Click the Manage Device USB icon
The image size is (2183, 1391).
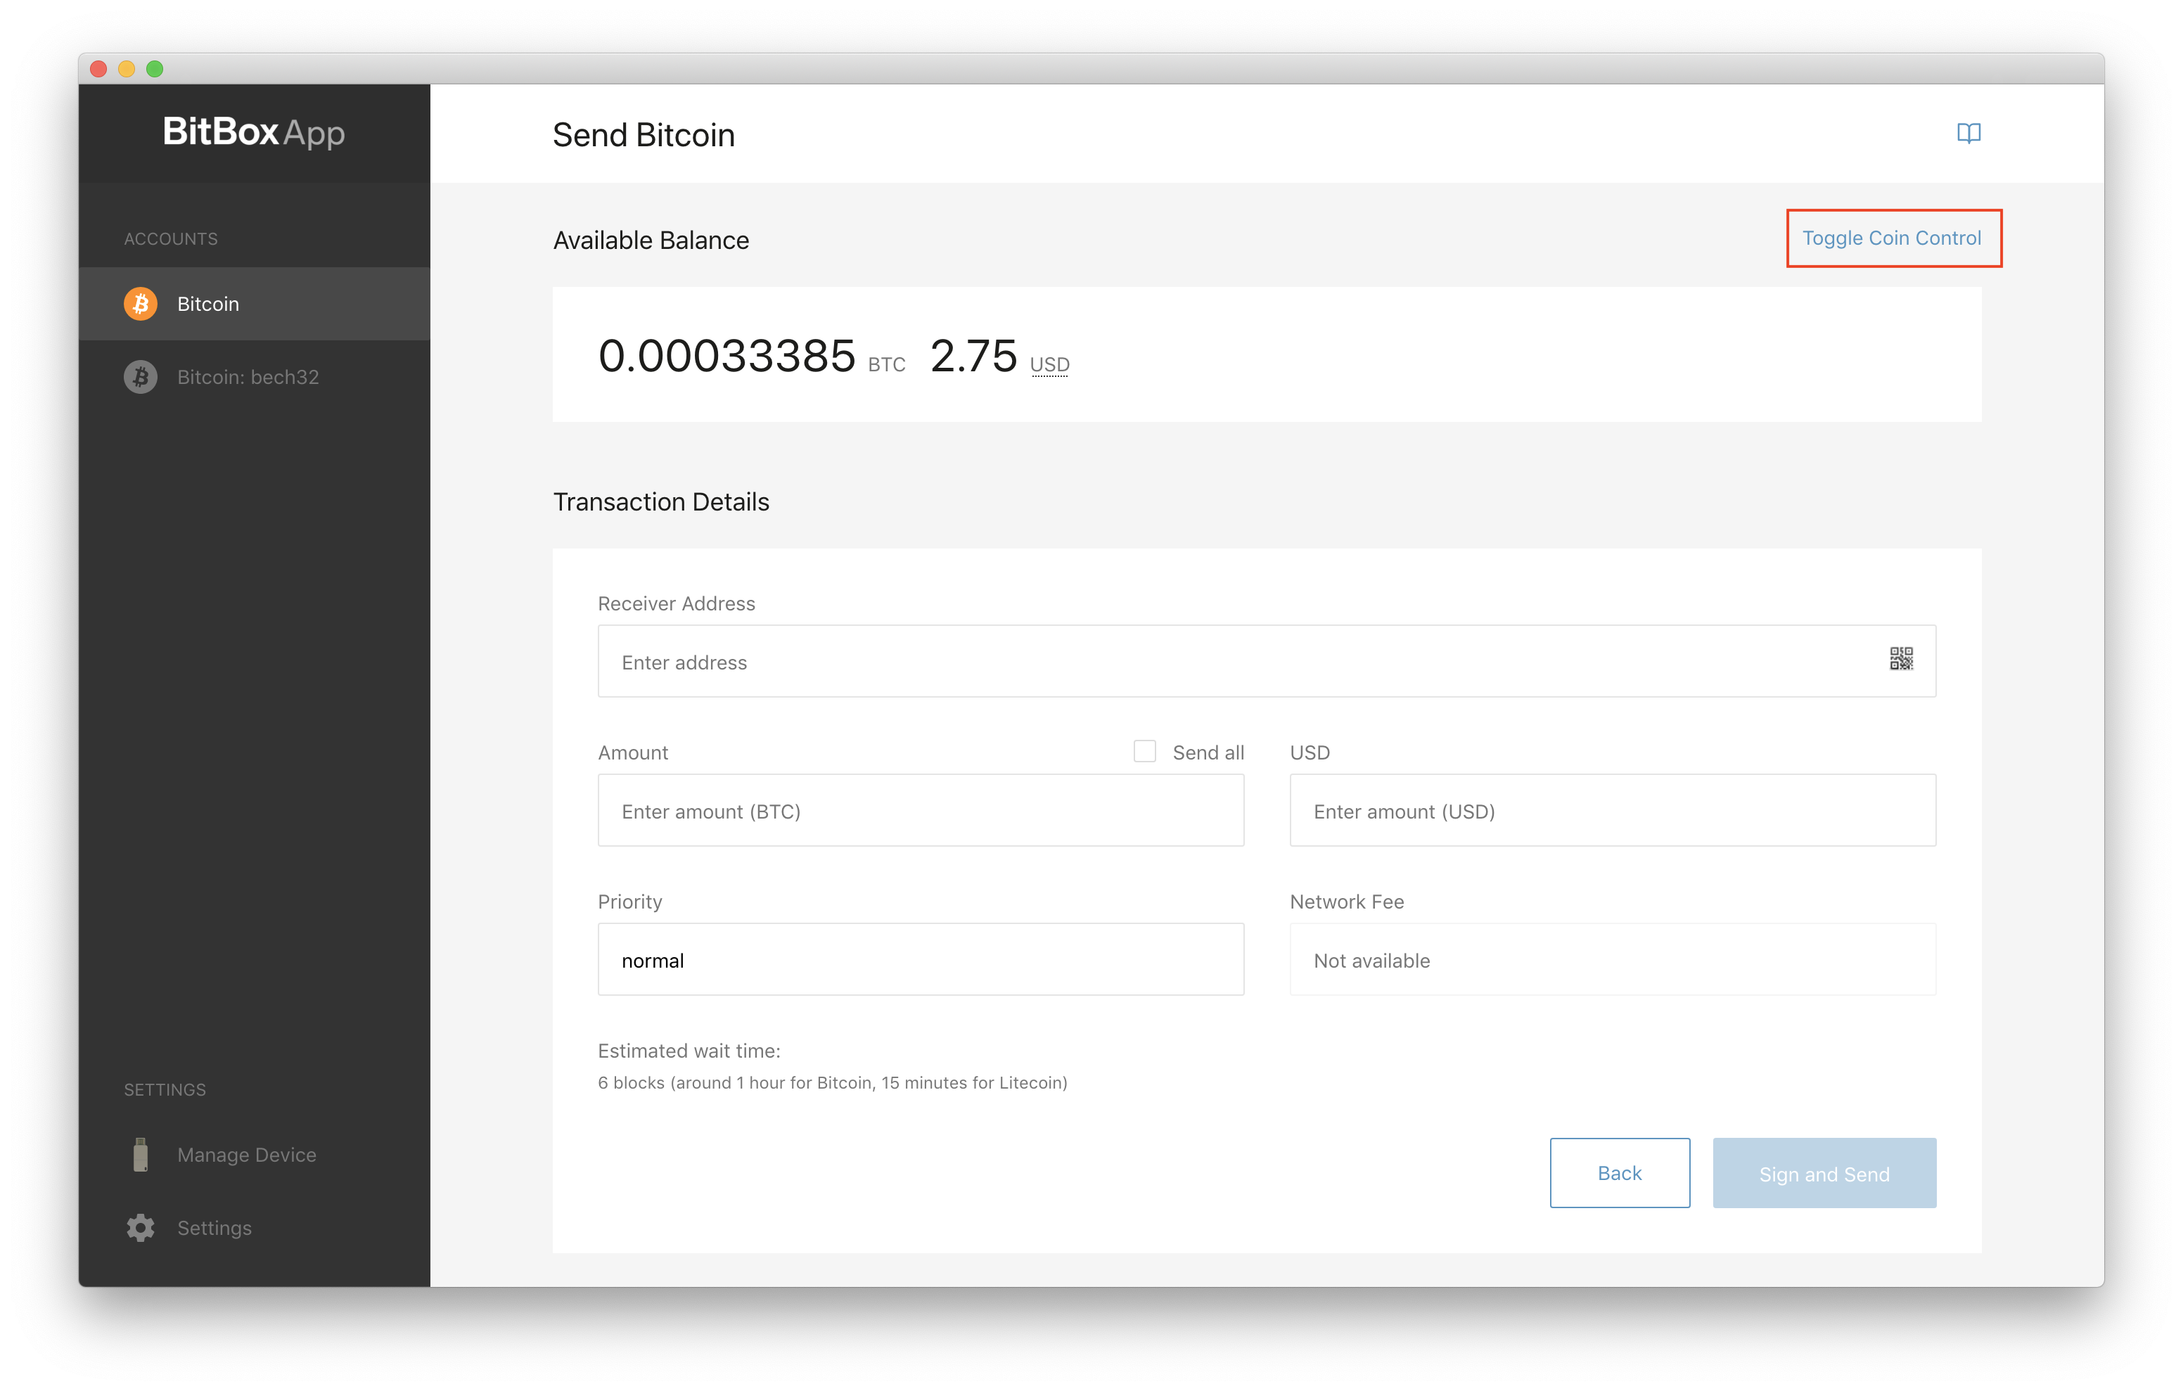[x=141, y=1154]
